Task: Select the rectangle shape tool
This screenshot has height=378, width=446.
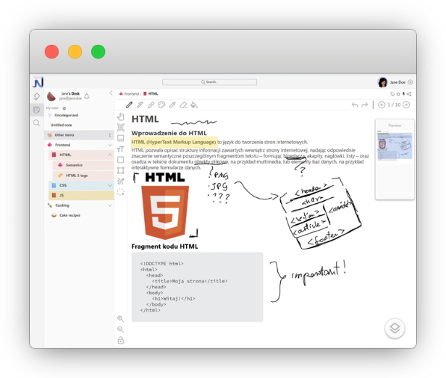Action: tap(121, 160)
